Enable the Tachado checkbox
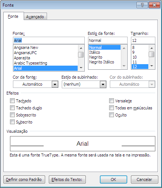Screen dimensions: 162x188 point(12,101)
